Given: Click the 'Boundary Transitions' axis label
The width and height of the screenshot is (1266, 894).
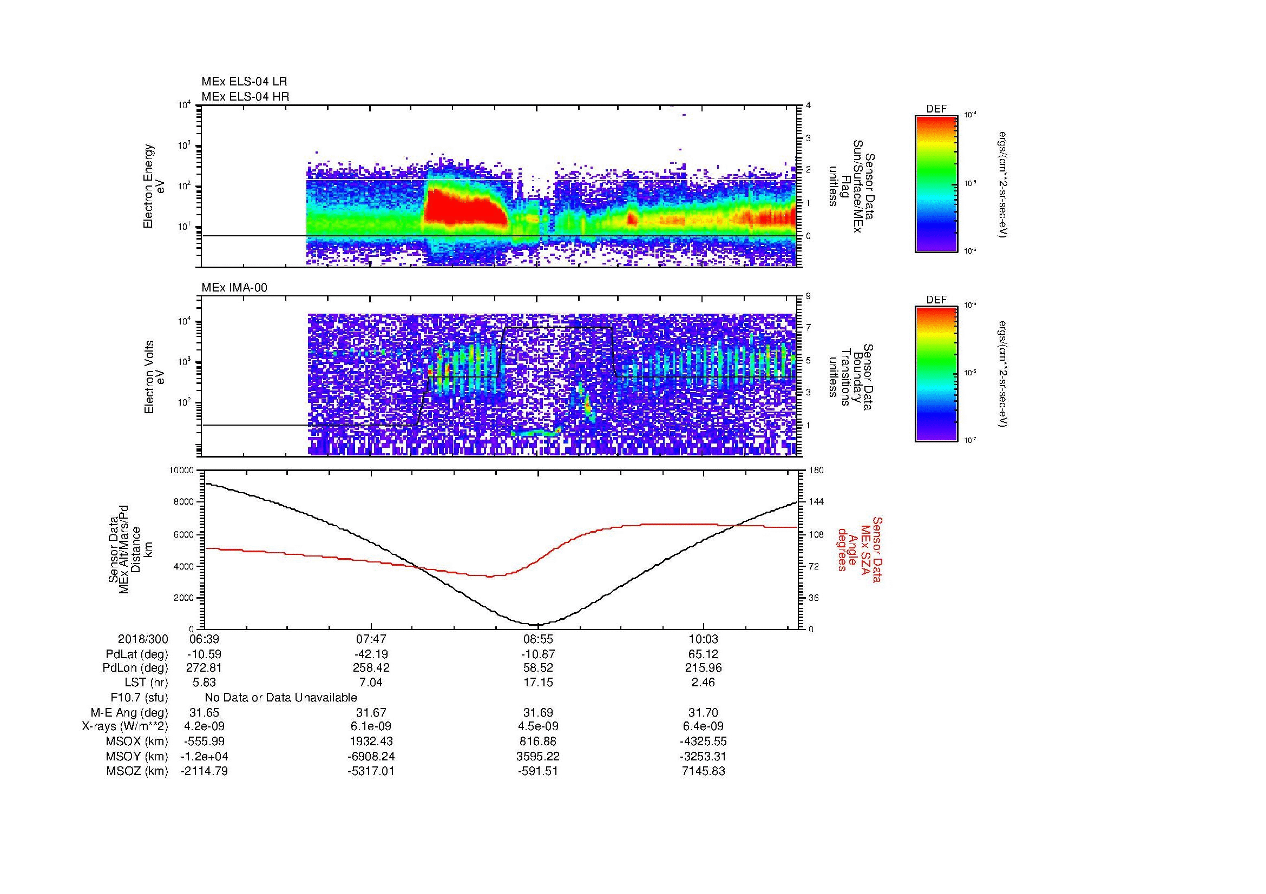Looking at the screenshot, I should [851, 377].
